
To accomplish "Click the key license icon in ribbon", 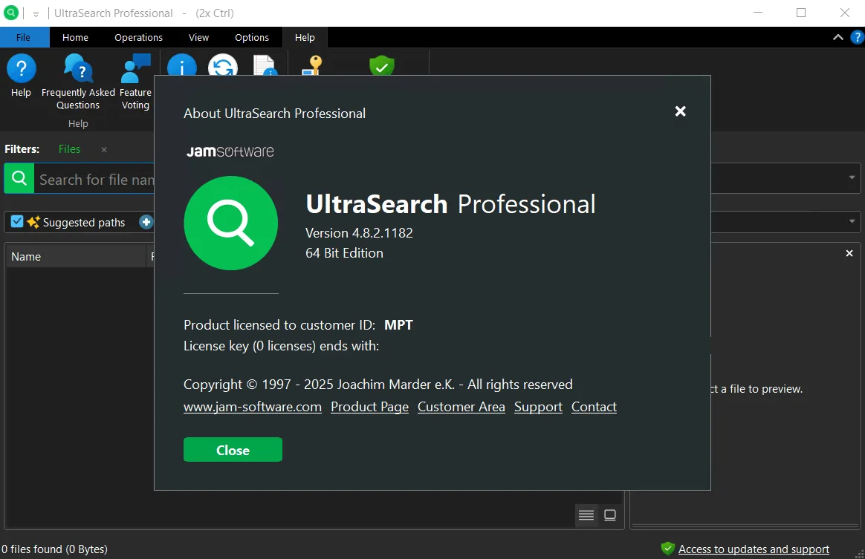I will [312, 65].
